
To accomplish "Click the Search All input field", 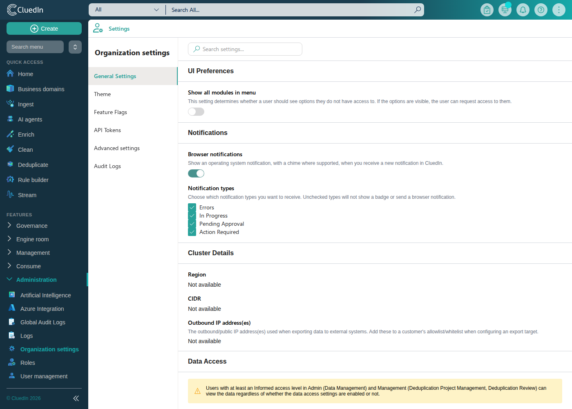I will click(290, 10).
